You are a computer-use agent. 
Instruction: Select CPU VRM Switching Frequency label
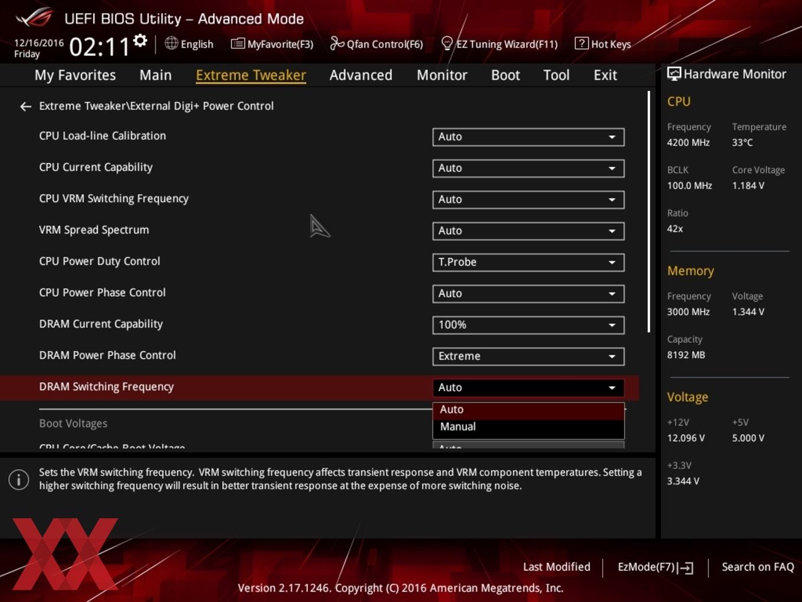click(x=114, y=198)
